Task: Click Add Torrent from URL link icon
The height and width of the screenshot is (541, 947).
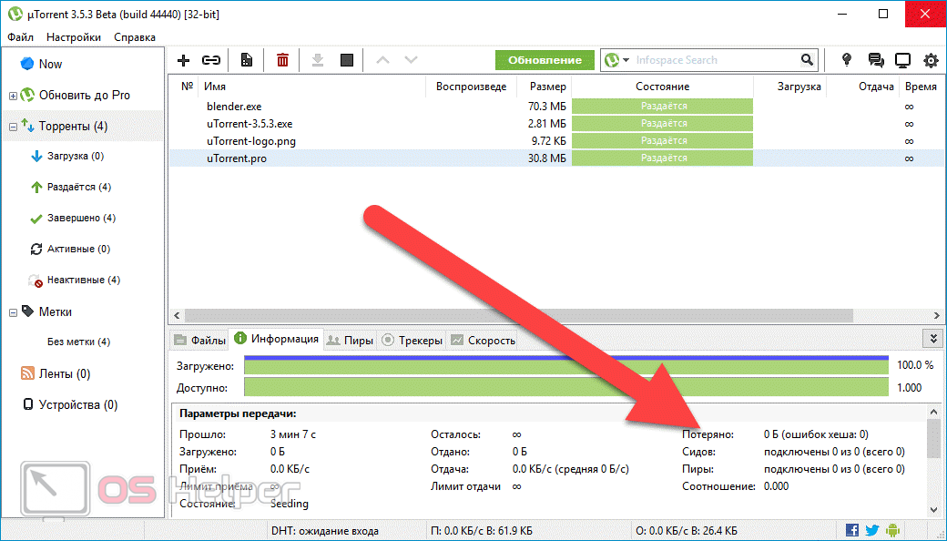Action: [x=211, y=60]
